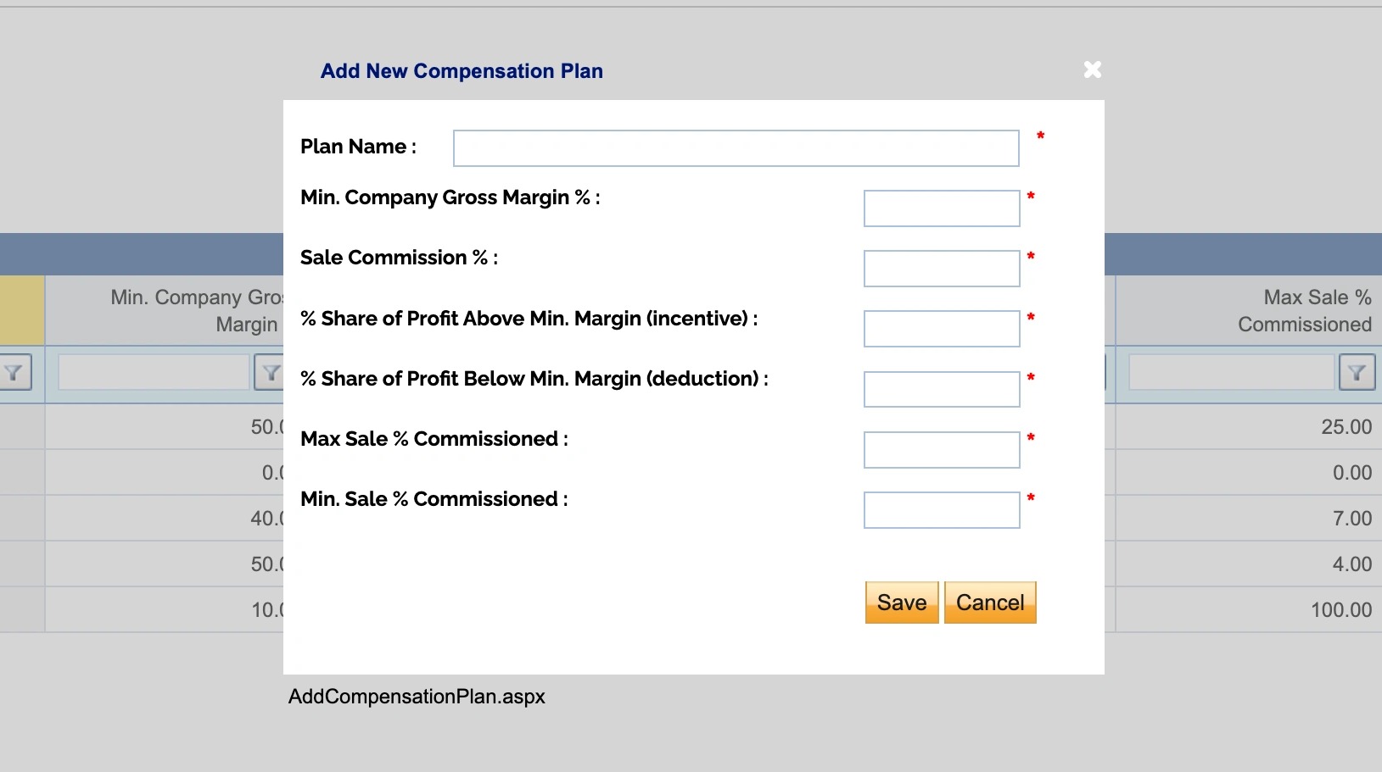Image resolution: width=1382 pixels, height=772 pixels.
Task: Select the incentive share of profit field
Action: (x=942, y=329)
